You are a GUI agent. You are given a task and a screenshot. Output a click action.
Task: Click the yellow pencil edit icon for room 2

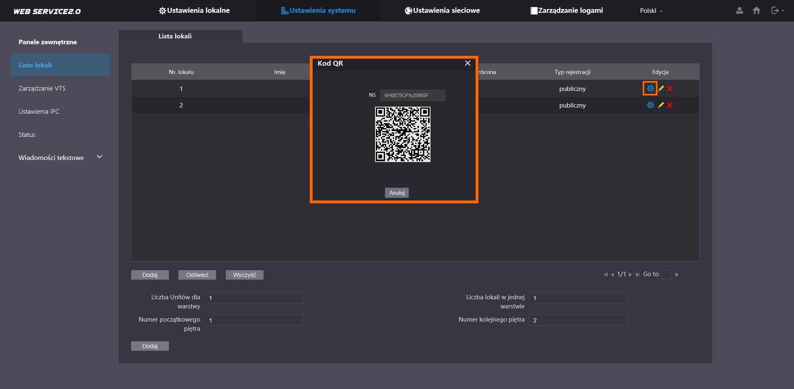[661, 105]
